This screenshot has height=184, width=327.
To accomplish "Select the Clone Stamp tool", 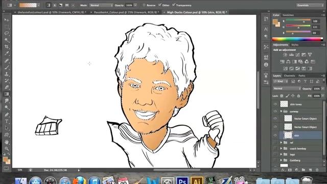I will click(x=7, y=74).
